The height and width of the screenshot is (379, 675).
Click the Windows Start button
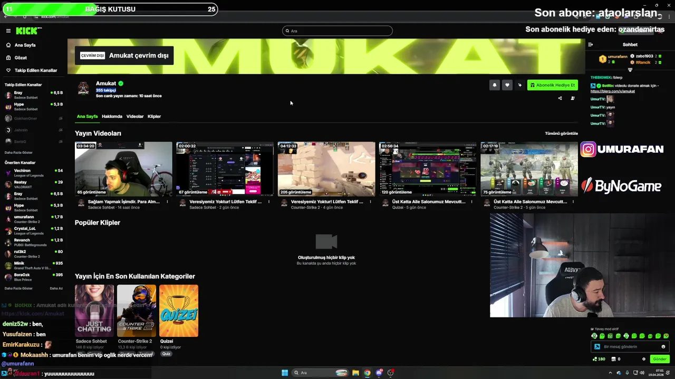click(285, 373)
